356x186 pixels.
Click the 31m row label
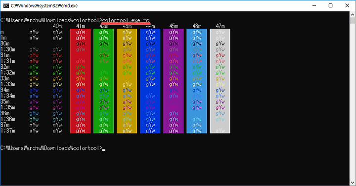[x=5, y=55]
